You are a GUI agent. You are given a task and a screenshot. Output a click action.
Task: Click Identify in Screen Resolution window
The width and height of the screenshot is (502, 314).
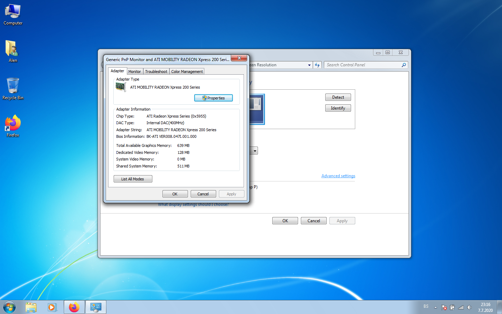coord(338,108)
